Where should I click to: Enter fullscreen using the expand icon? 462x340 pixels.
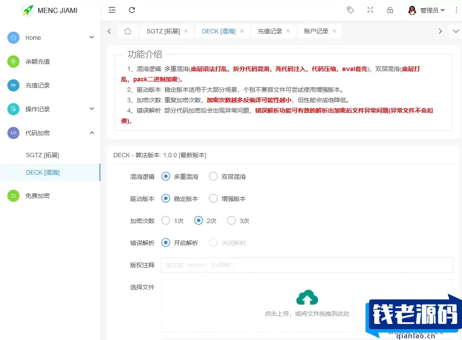point(370,10)
